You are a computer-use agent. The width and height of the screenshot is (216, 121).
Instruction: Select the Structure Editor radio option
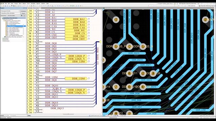click(x=11, y=16)
